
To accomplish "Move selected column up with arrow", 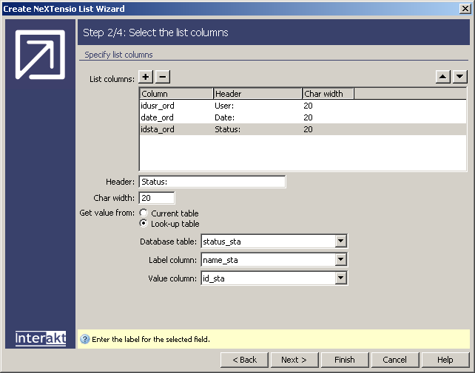I will click(443, 77).
